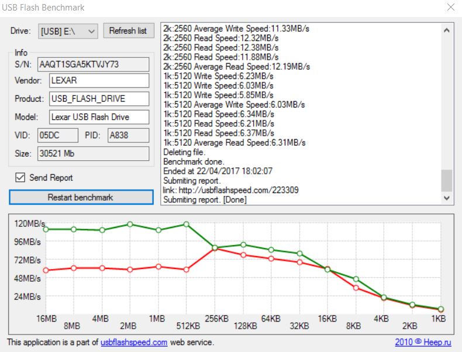Click the Product field USB_FLASH_DRIVE
The height and width of the screenshot is (352, 462).
click(x=99, y=99)
